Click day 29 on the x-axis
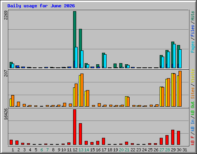197x154 pixels. (x=173, y=150)
